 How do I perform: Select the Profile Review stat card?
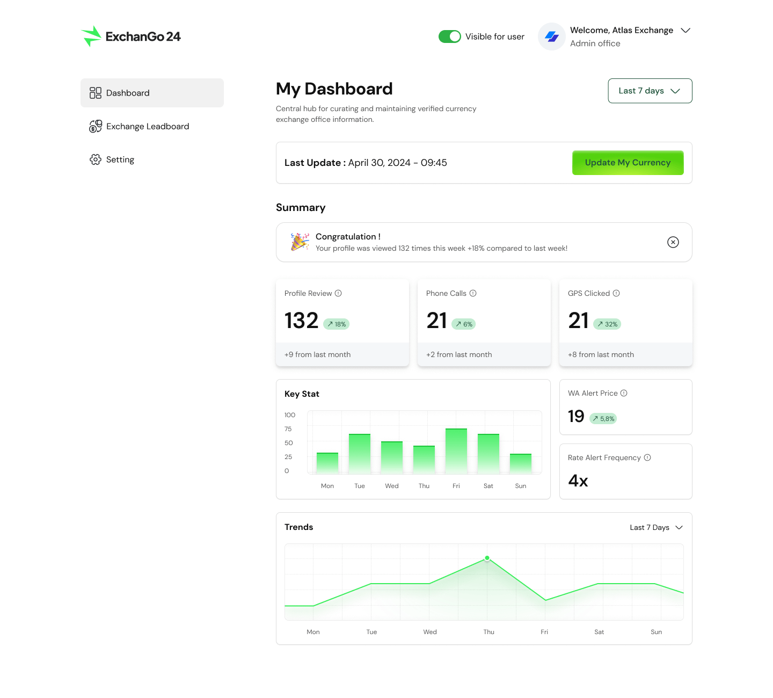pos(342,322)
